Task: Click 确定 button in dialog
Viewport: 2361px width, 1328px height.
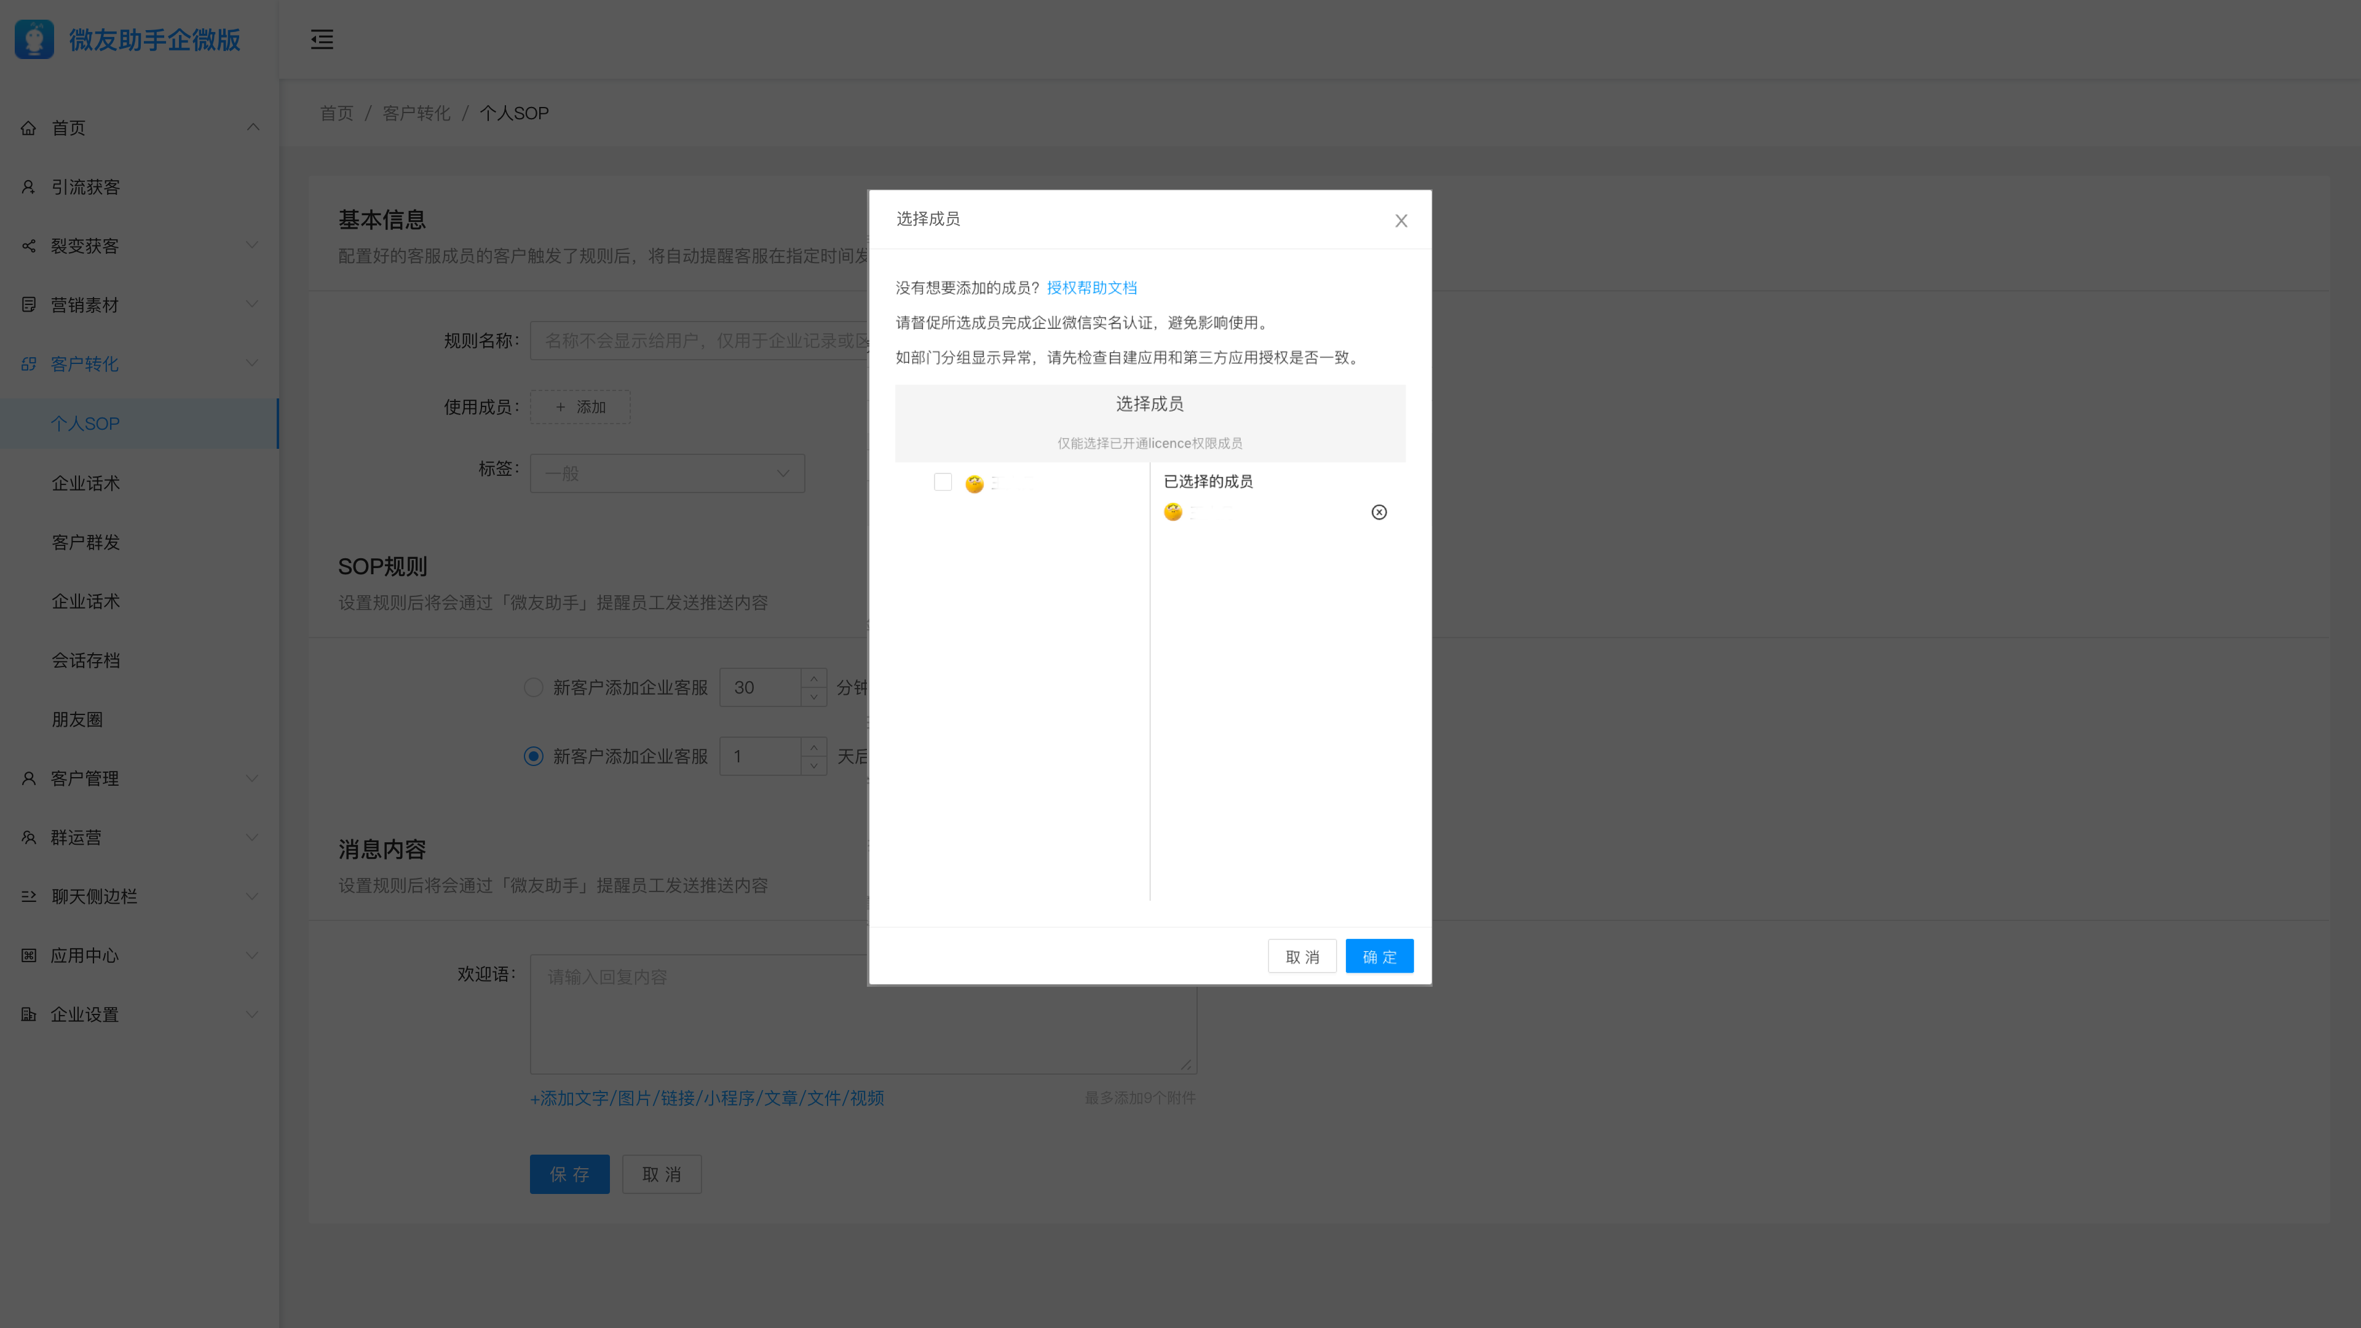Action: tap(1378, 957)
